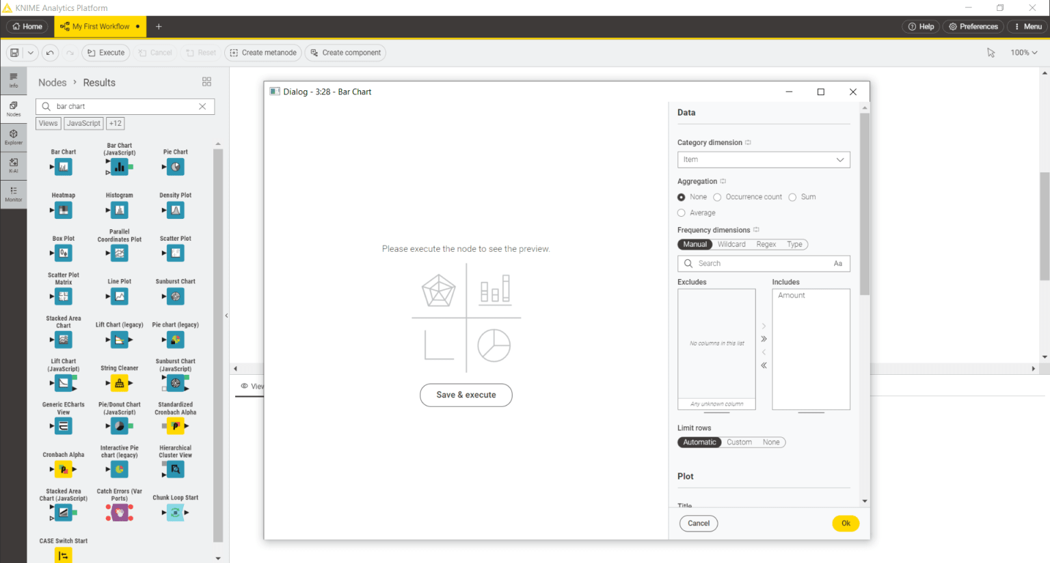Image resolution: width=1050 pixels, height=563 pixels.
Task: Open the 100% zoom level dropdown
Action: coord(1024,53)
